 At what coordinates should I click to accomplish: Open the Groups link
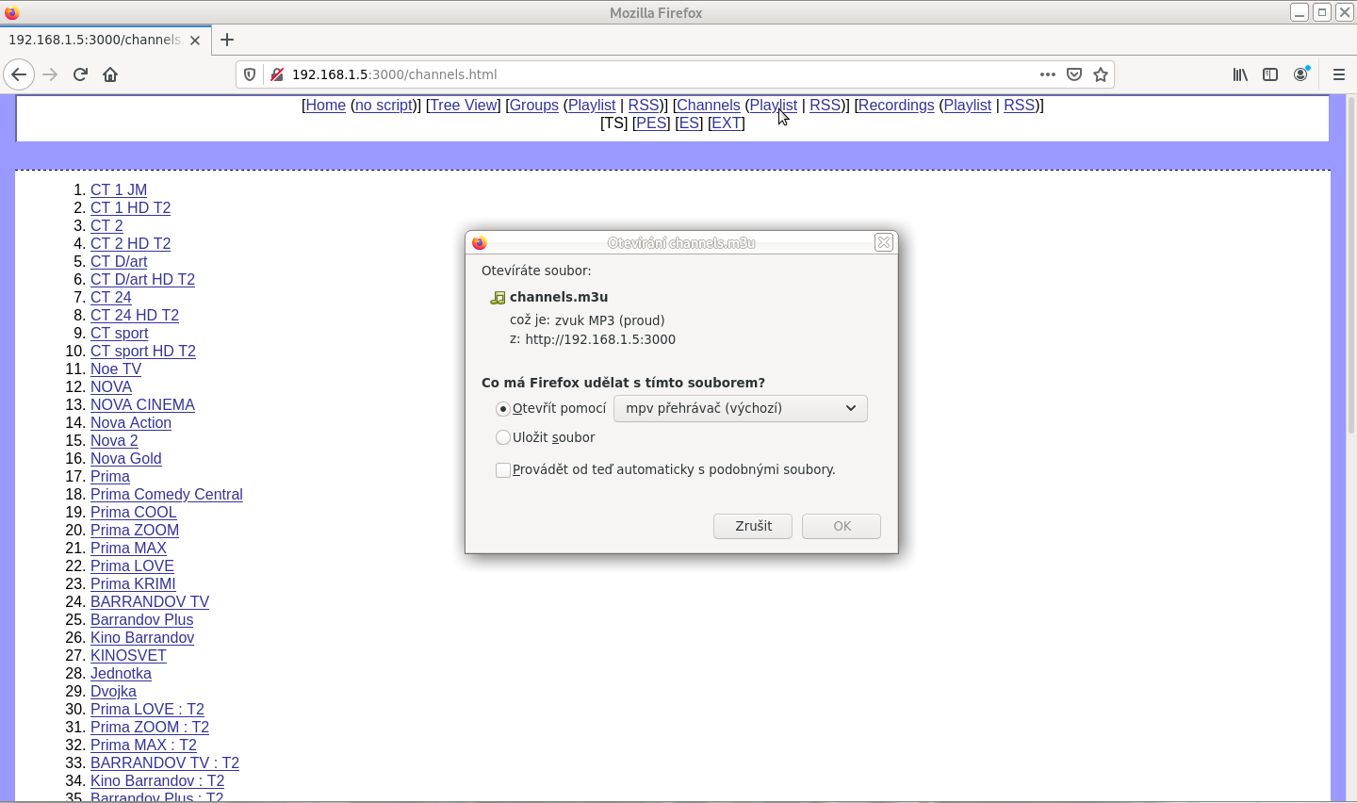click(534, 106)
